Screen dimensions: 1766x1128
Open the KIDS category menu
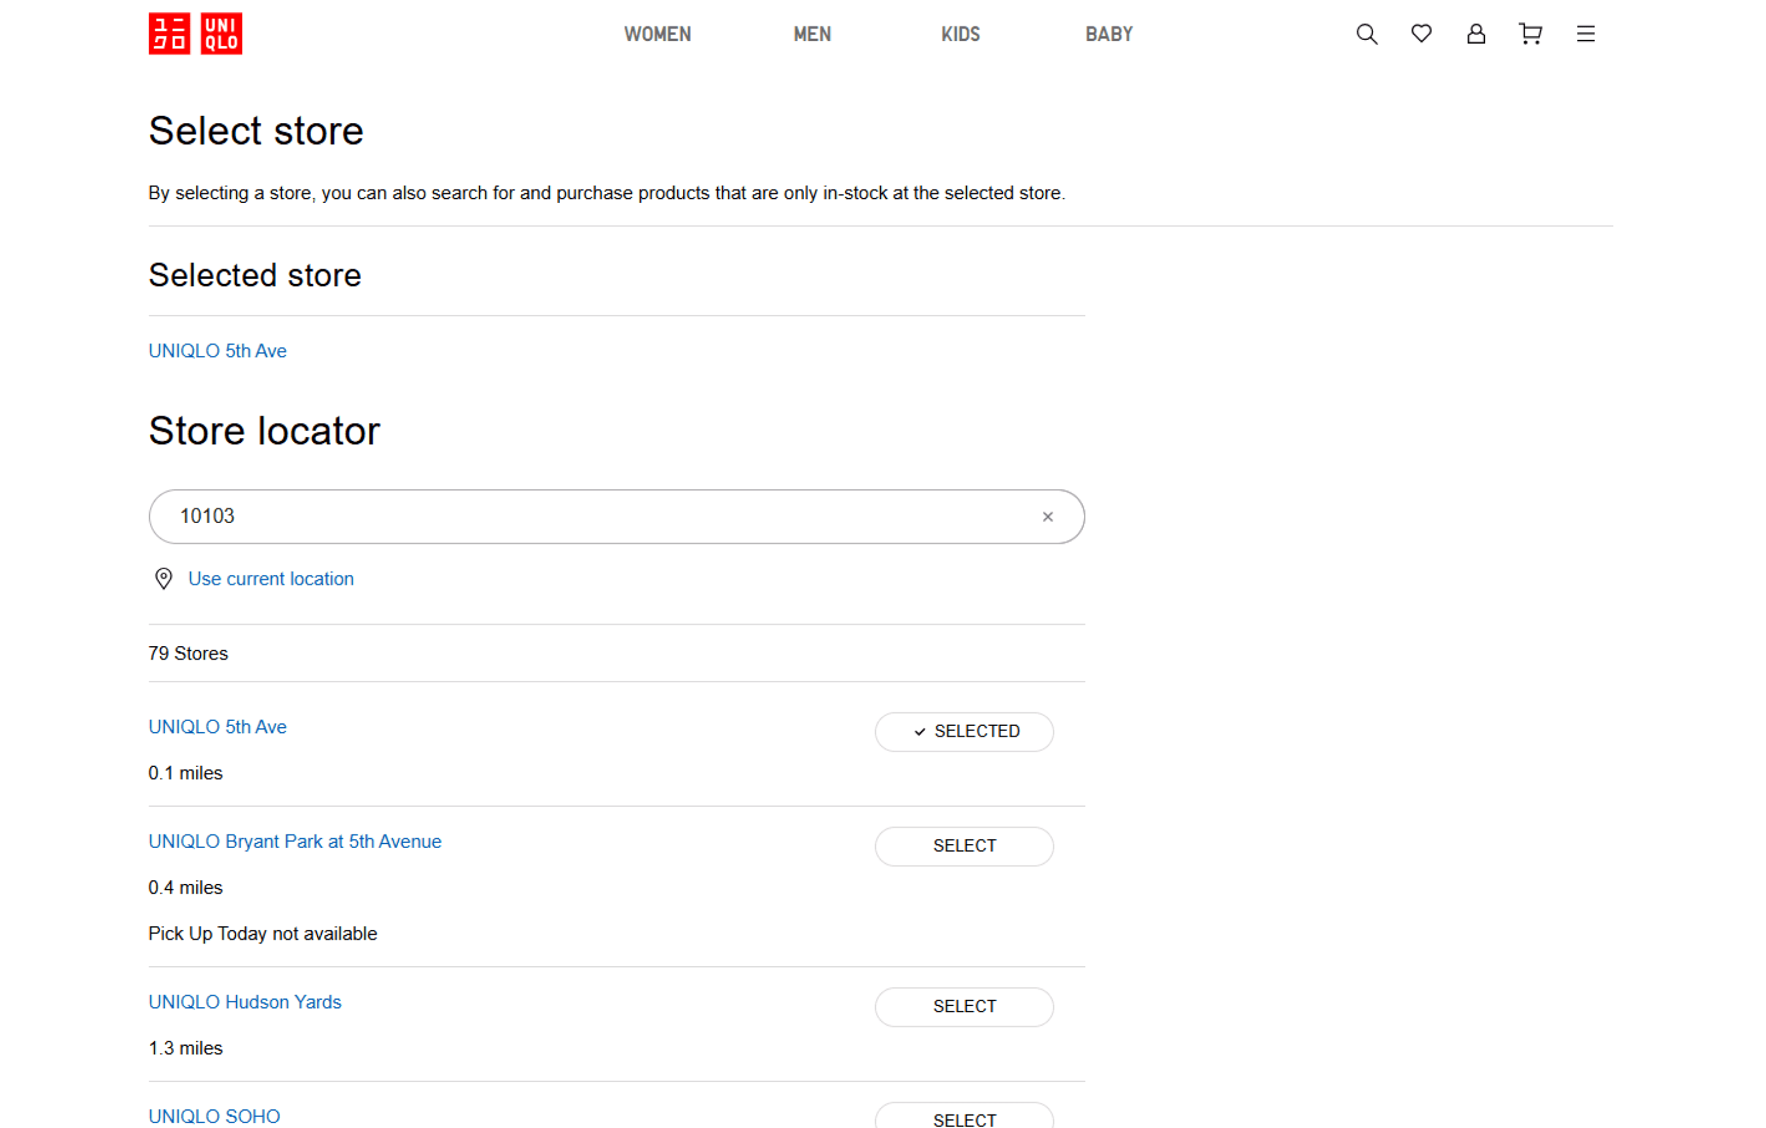[960, 34]
